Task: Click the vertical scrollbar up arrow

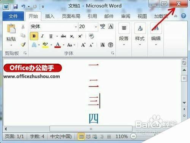Action: [184, 70]
